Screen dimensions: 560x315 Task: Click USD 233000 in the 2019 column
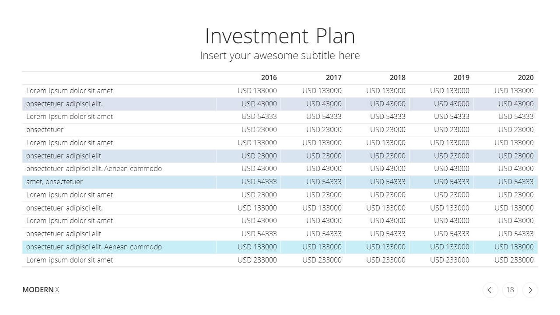click(x=450, y=260)
